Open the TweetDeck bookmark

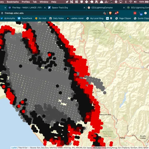tap(25, 18)
